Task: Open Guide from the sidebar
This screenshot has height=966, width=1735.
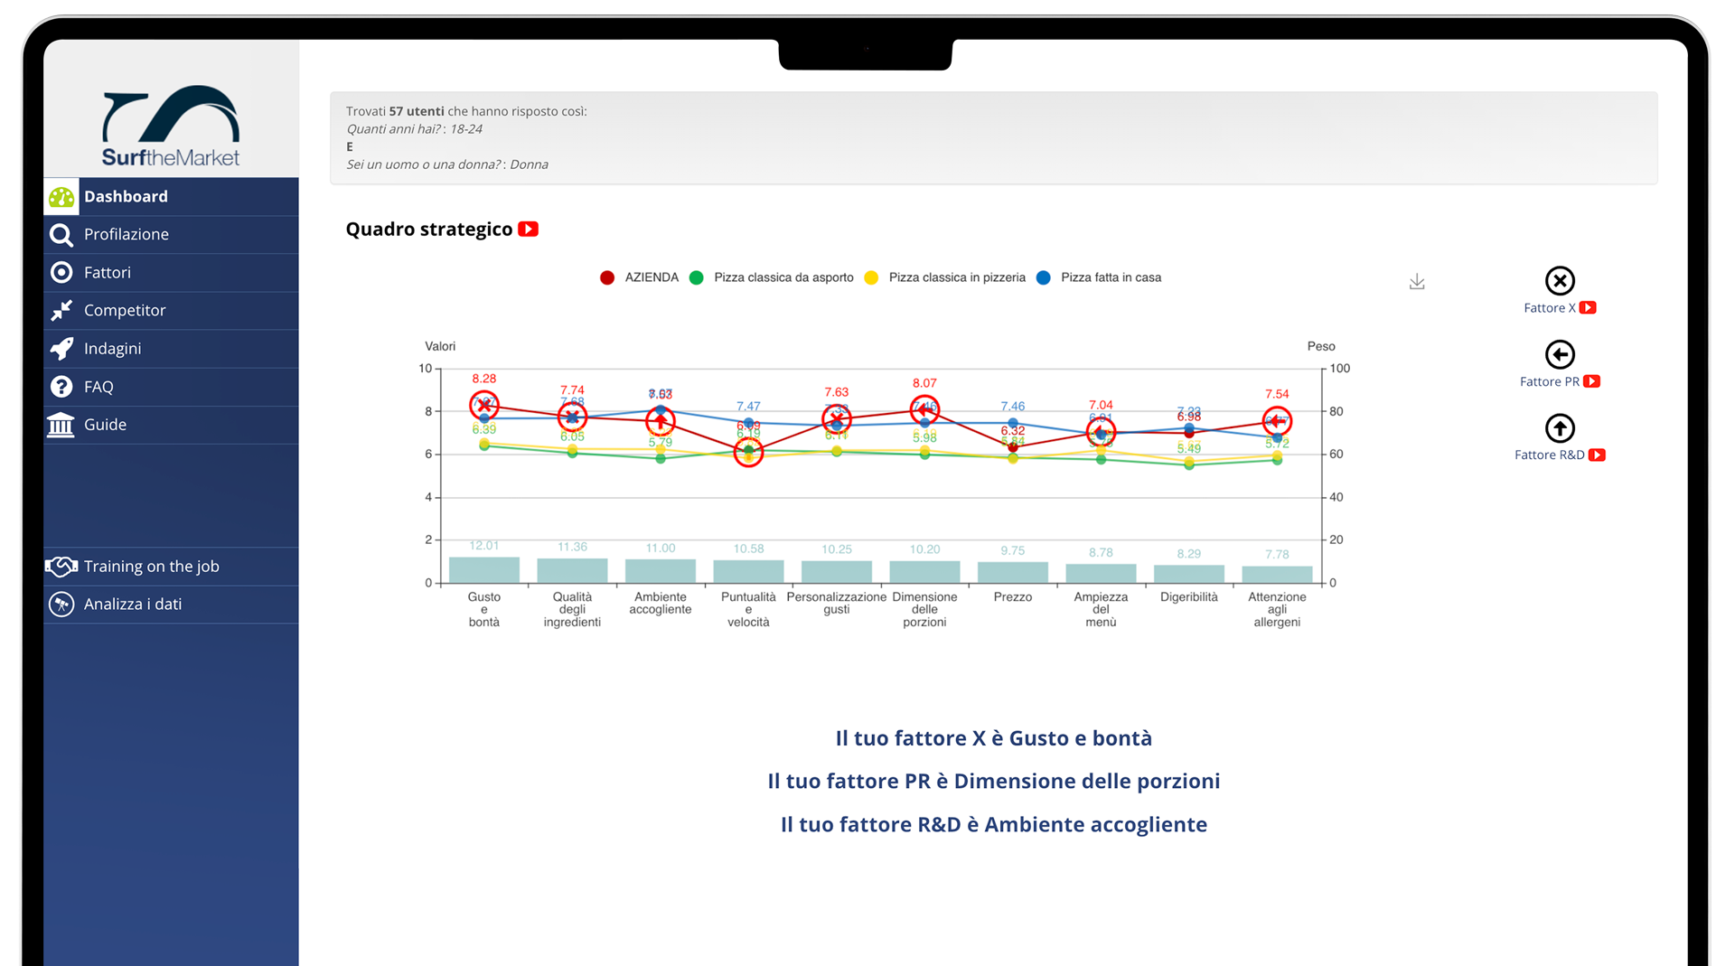Action: (105, 425)
